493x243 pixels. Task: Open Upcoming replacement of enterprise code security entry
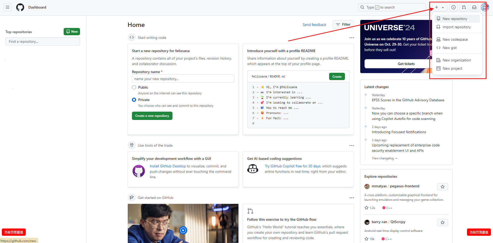[405, 148]
